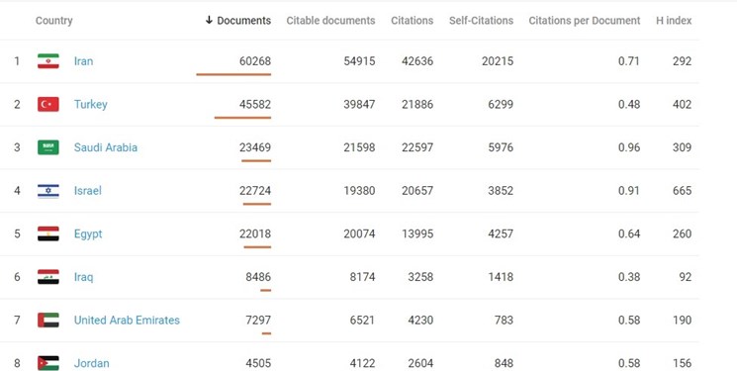Click Saudi Arabia's documents bar indicator

256,161
